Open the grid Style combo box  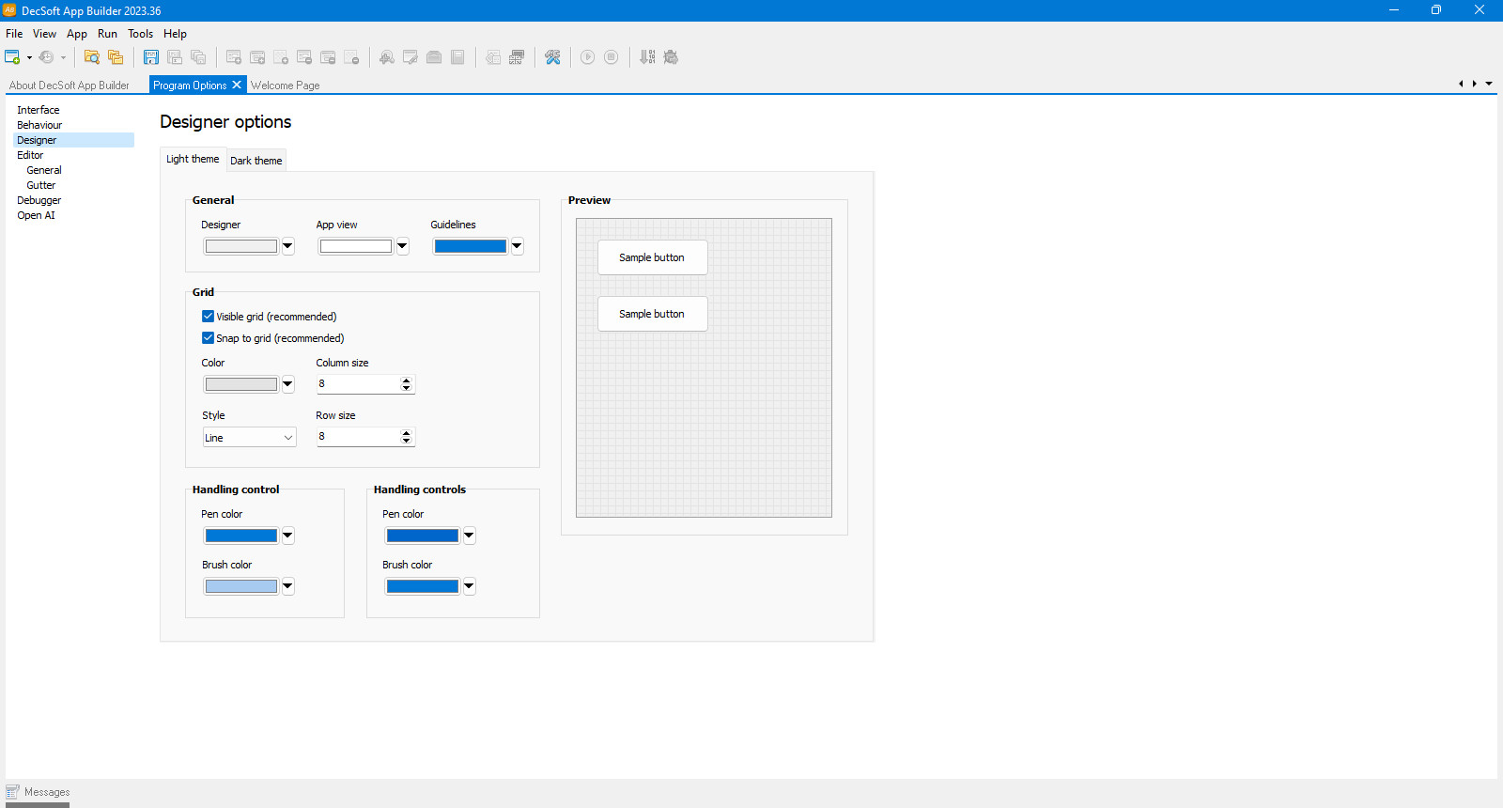[249, 438]
